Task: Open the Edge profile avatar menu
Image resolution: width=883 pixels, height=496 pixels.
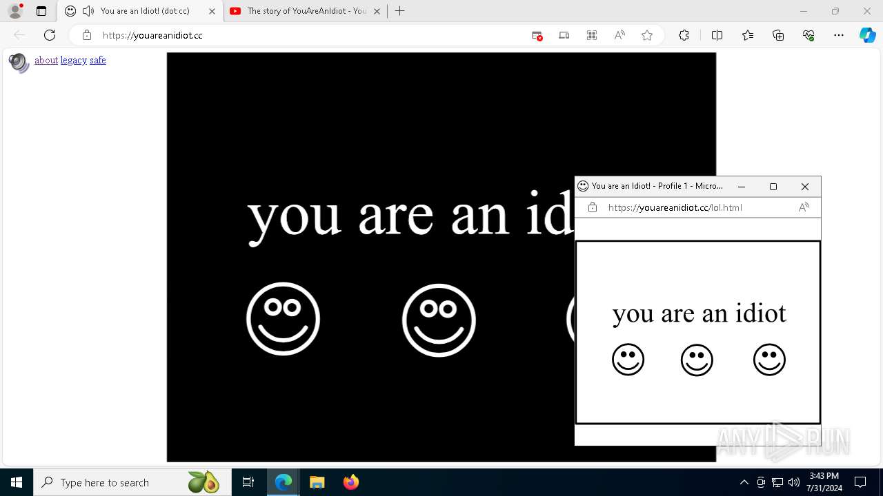Action: click(15, 11)
